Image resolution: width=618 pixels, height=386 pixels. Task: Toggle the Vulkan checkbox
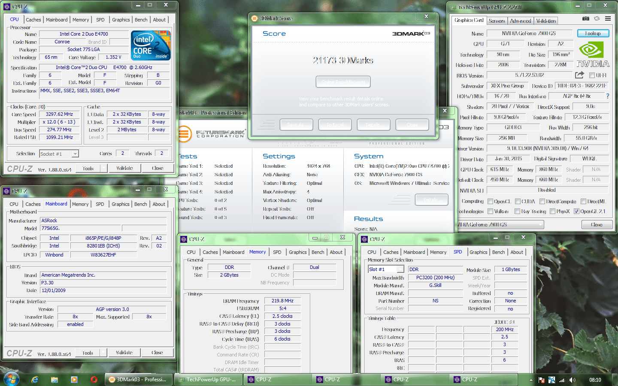pos(490,211)
